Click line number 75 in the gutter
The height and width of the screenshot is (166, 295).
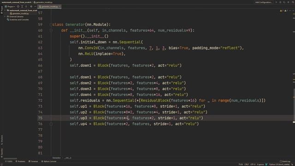click(x=40, y=118)
